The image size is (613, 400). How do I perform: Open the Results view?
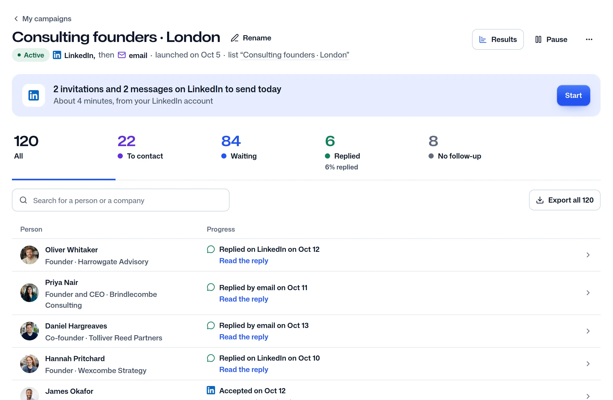click(x=498, y=39)
